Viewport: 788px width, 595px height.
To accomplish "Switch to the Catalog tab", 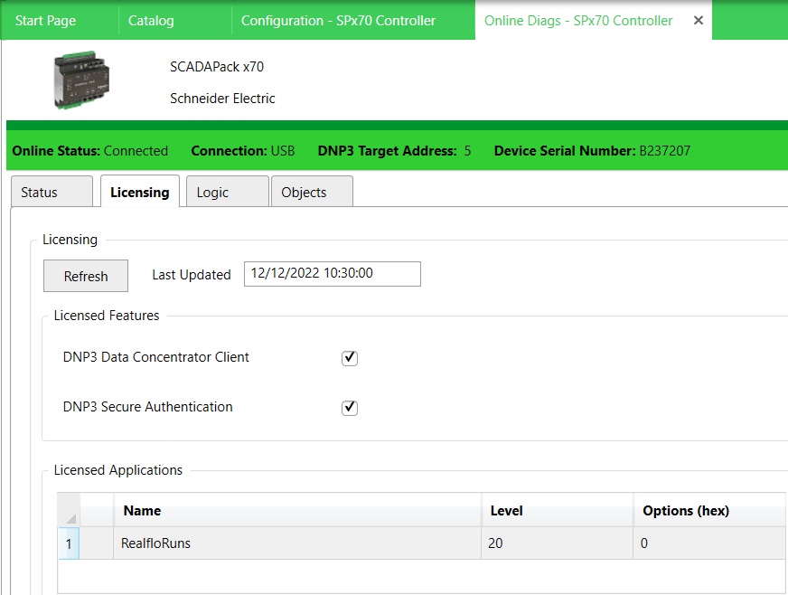I will click(x=151, y=21).
